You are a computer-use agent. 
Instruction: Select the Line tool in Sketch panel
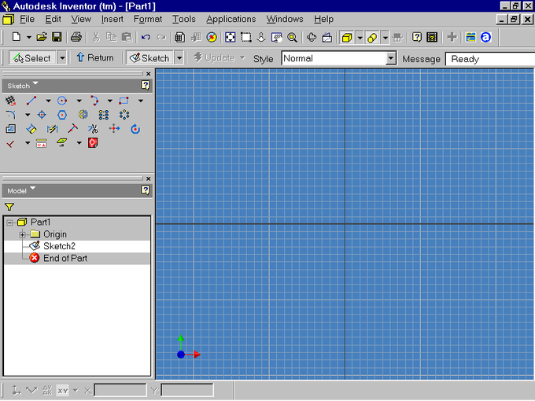31,101
